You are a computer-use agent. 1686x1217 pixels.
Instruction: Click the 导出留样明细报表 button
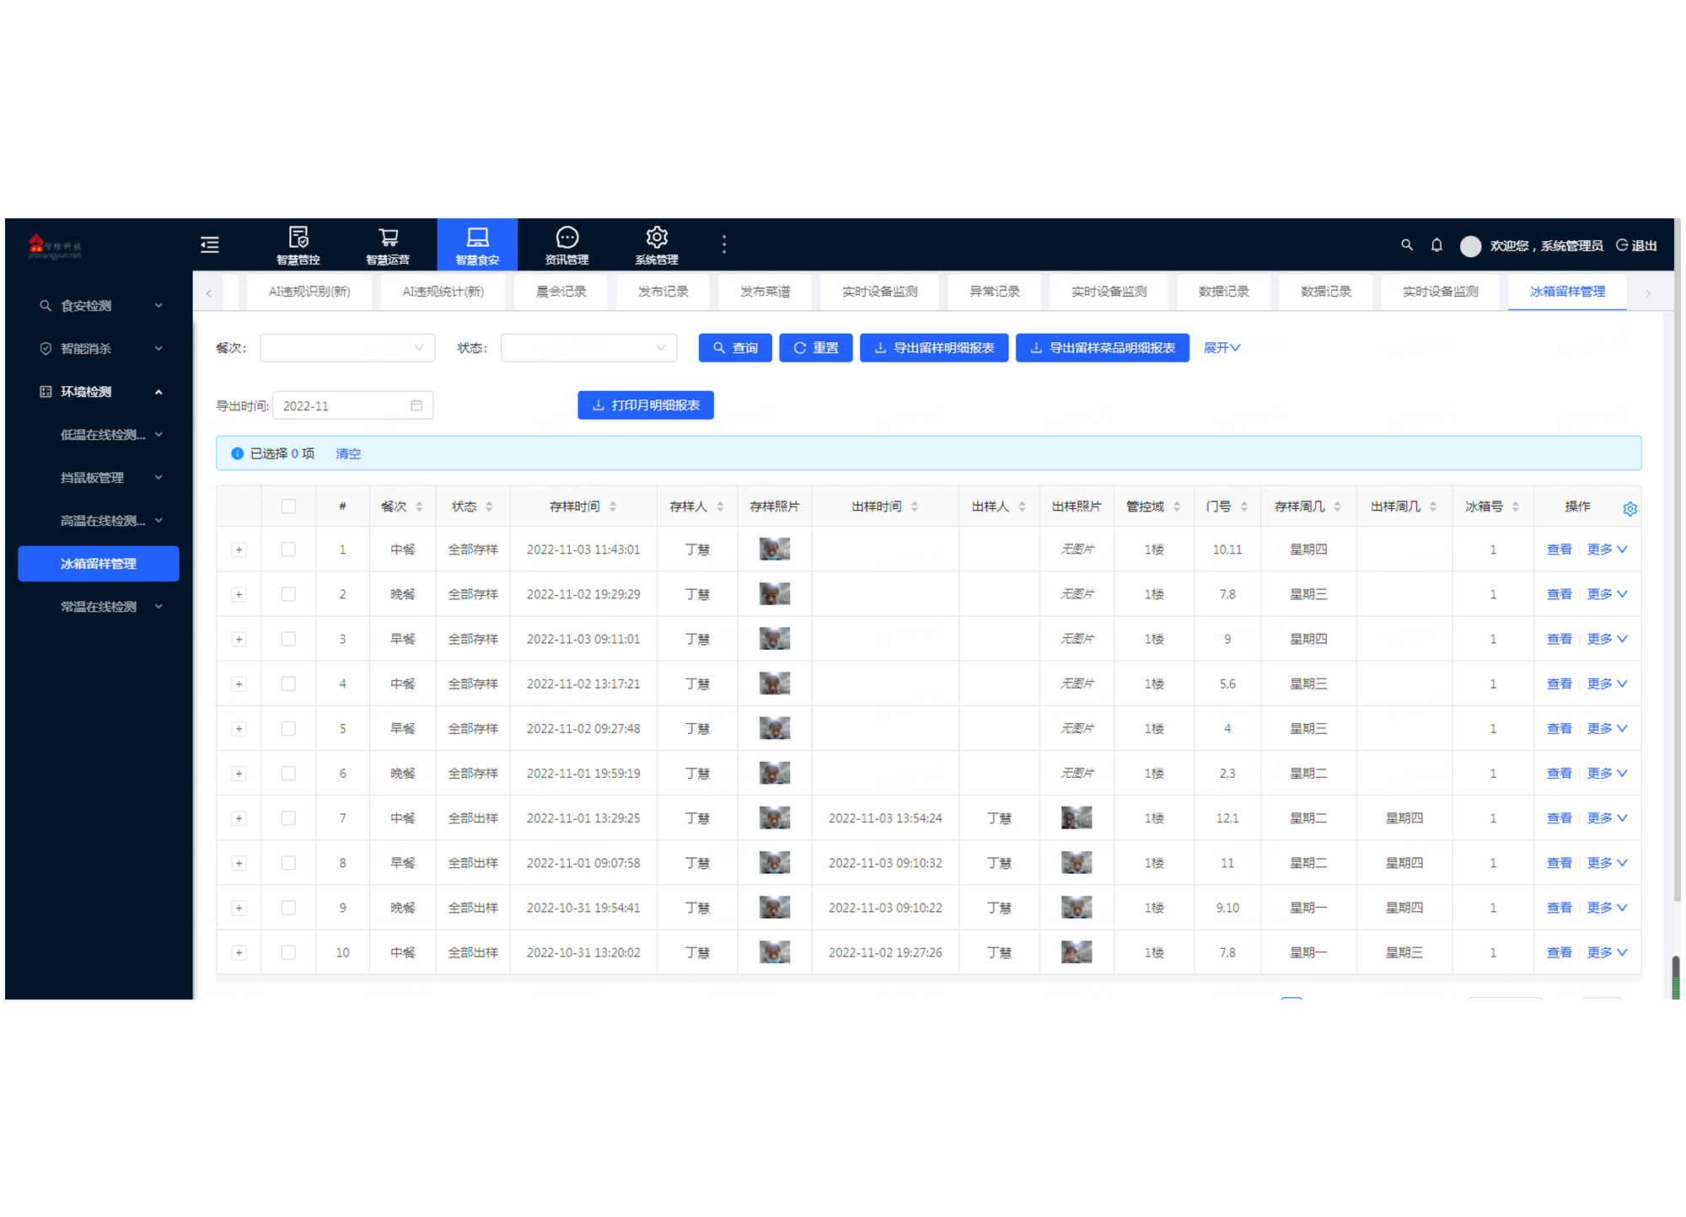(934, 348)
